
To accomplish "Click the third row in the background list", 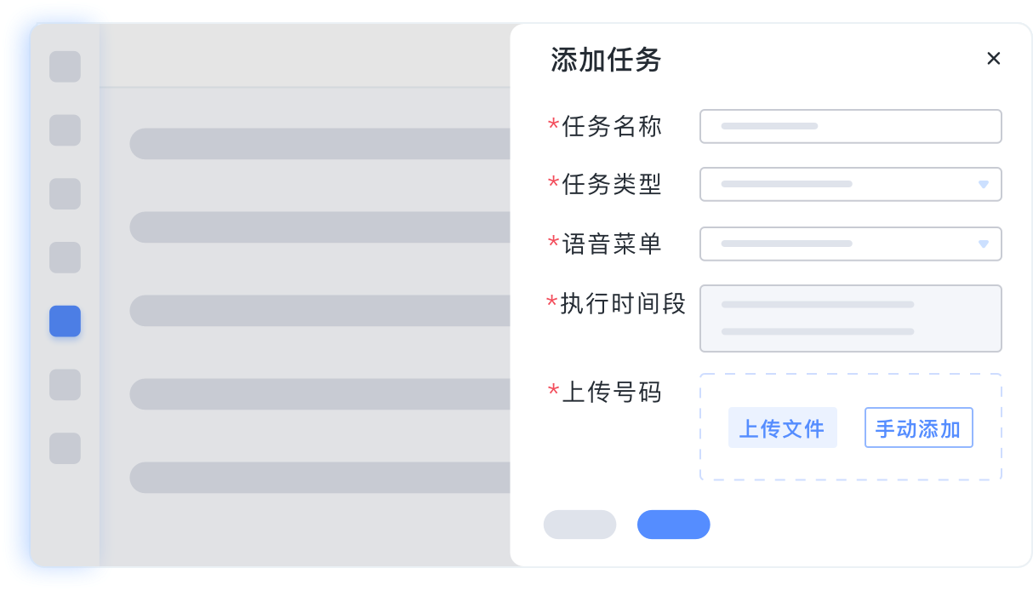I will (x=319, y=311).
